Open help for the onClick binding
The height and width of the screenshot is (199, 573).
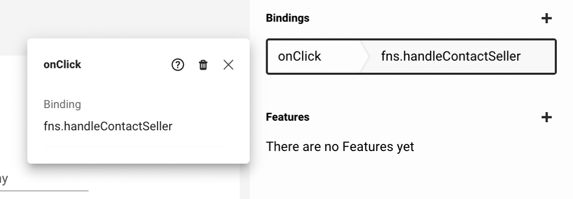pos(178,65)
